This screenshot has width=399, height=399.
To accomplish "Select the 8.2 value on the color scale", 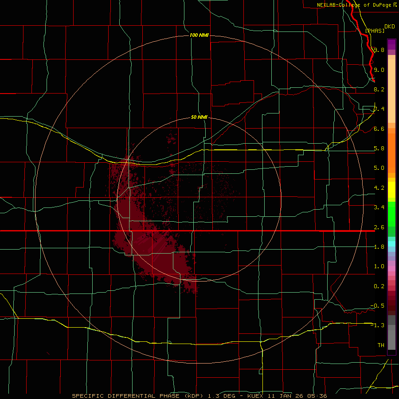I will tap(379, 89).
